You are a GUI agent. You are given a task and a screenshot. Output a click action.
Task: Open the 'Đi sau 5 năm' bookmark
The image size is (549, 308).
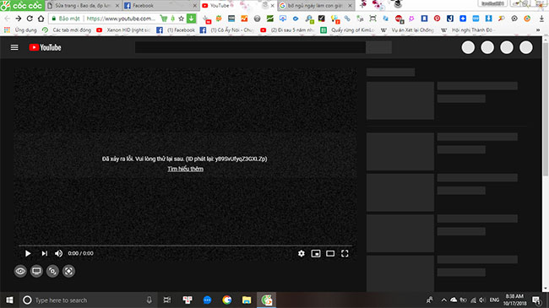(288, 30)
